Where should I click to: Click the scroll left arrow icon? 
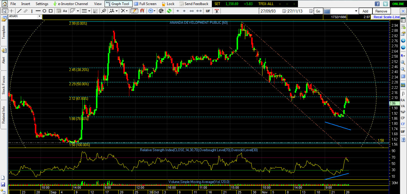[178, 11]
